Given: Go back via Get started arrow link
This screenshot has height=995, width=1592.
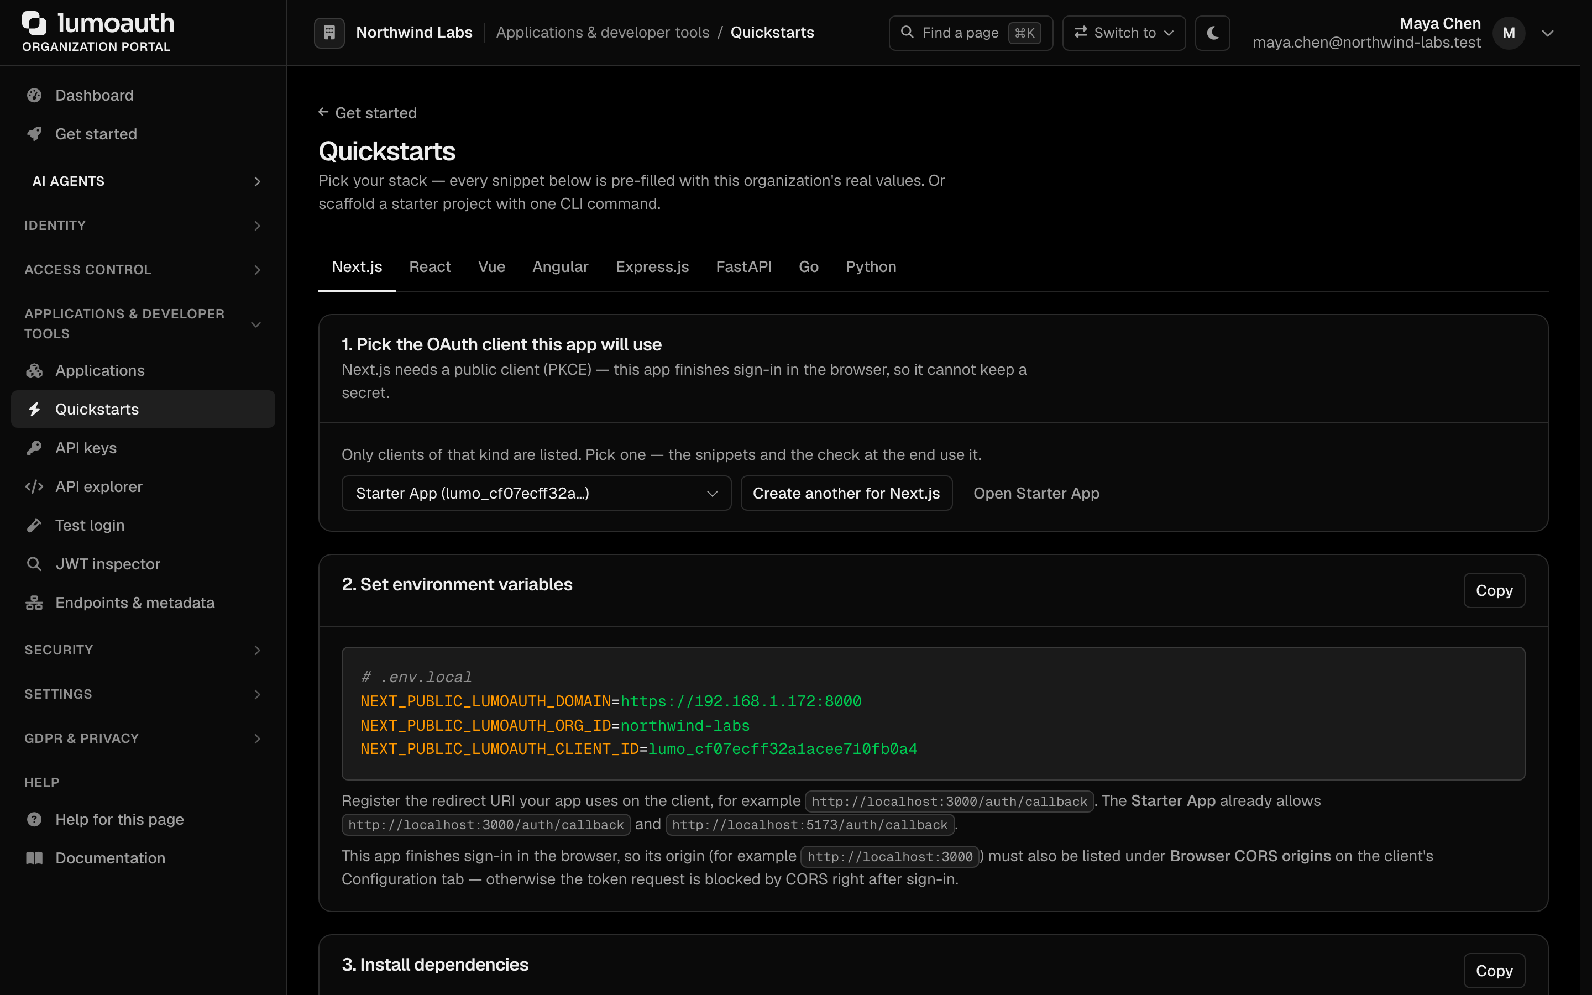Looking at the screenshot, I should [x=368, y=113].
